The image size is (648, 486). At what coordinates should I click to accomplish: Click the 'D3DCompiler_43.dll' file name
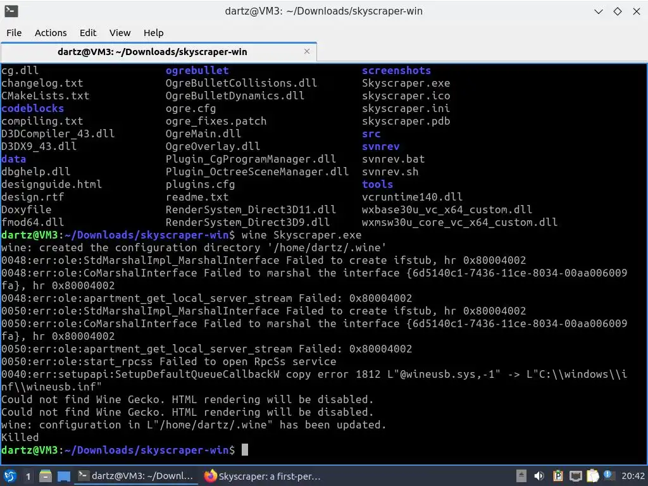point(58,134)
